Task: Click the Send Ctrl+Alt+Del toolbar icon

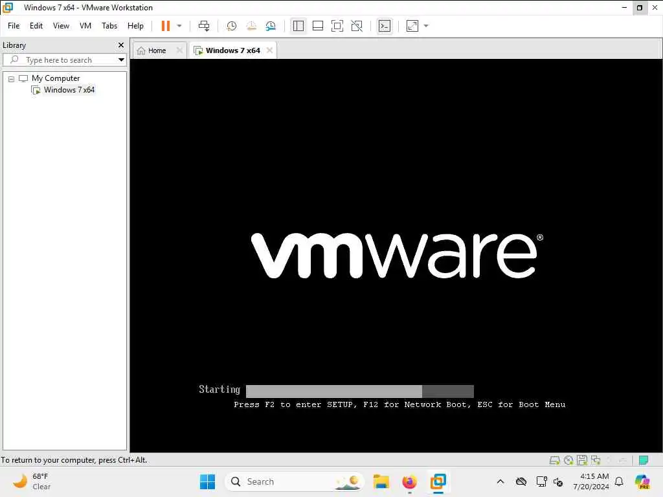Action: coord(204,26)
